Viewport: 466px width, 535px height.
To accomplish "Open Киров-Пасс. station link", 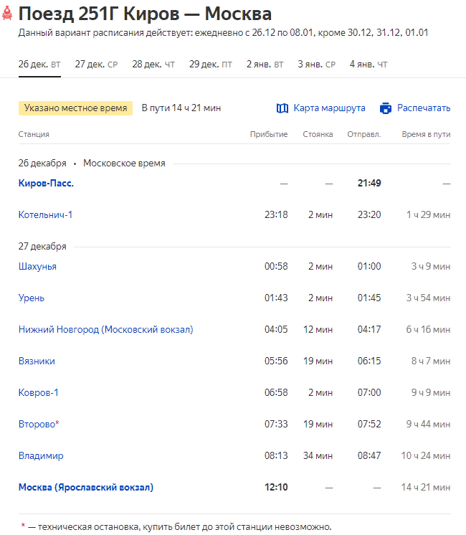I will coord(46,183).
